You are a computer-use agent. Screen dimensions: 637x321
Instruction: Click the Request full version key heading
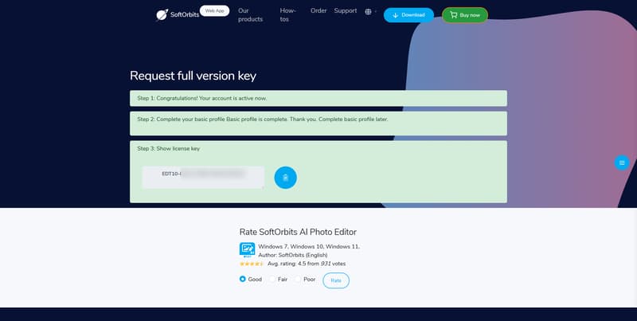pos(193,76)
